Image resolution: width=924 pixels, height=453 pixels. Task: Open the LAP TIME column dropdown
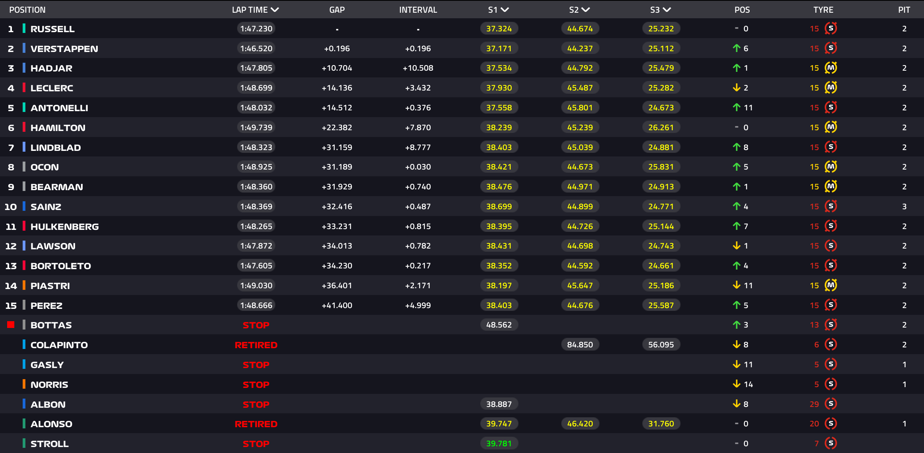click(x=275, y=10)
